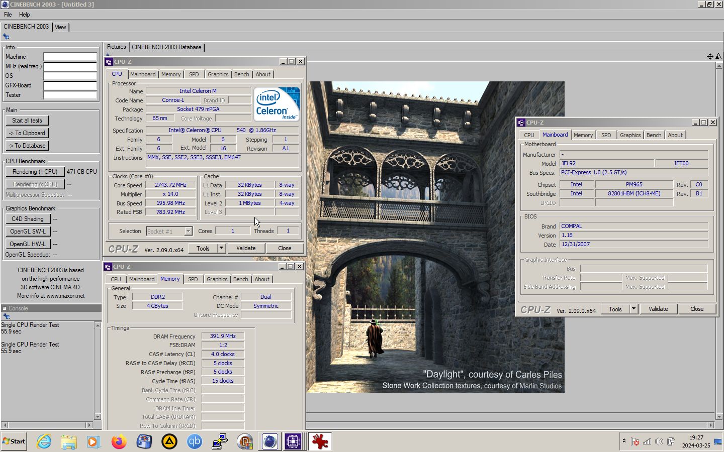Viewport: 724px width, 452px height.
Task: Click Core Speed value 2743.72 MHz
Action: 170,185
